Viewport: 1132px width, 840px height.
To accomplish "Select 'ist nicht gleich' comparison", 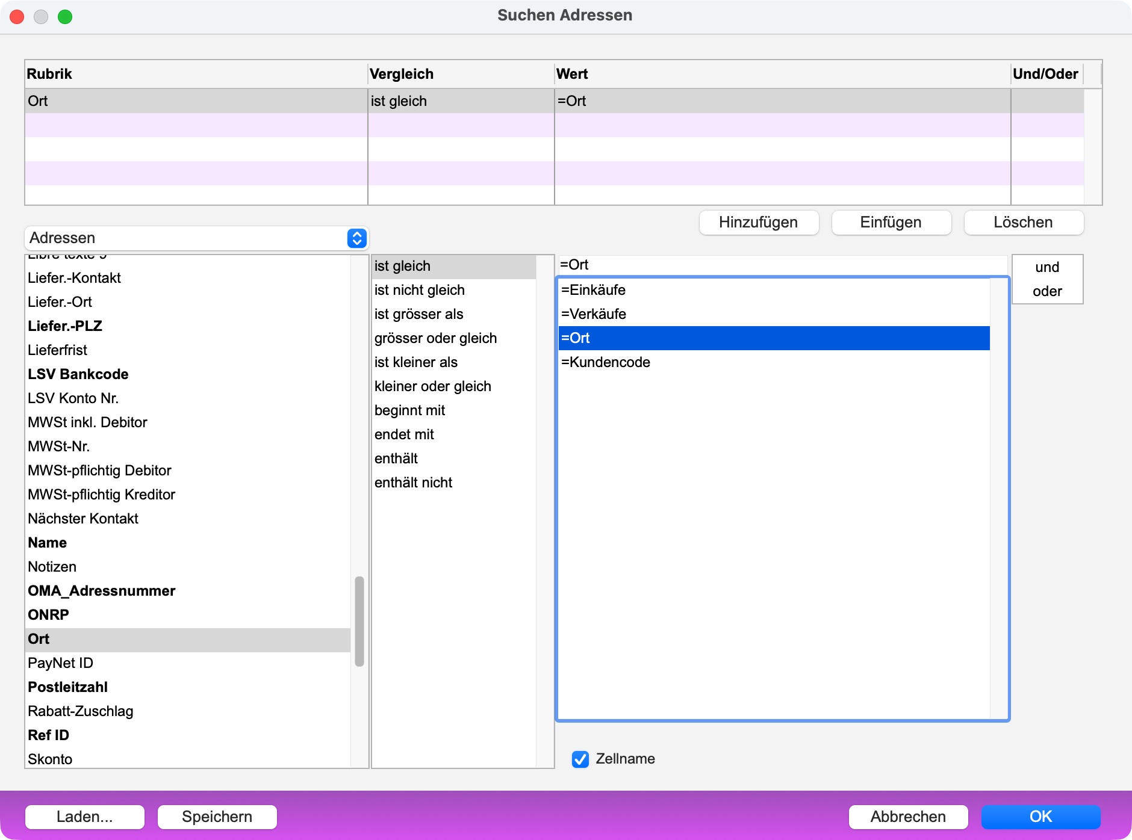I will 419,290.
